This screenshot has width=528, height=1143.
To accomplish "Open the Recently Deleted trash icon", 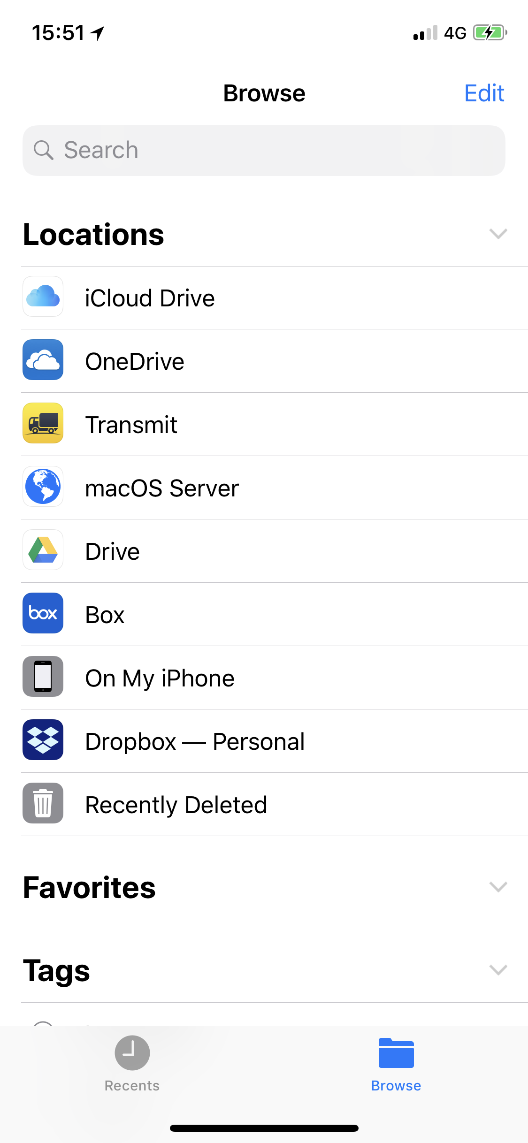I will click(x=43, y=803).
